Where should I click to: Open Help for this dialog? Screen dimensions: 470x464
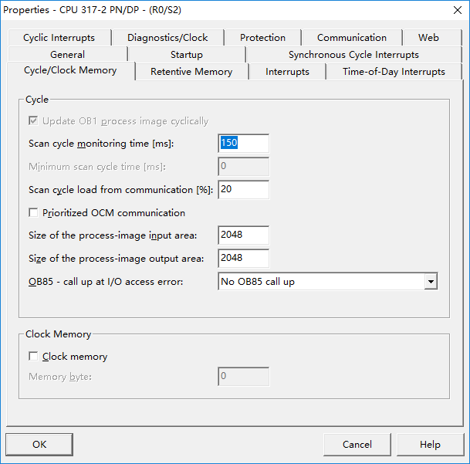click(x=430, y=444)
